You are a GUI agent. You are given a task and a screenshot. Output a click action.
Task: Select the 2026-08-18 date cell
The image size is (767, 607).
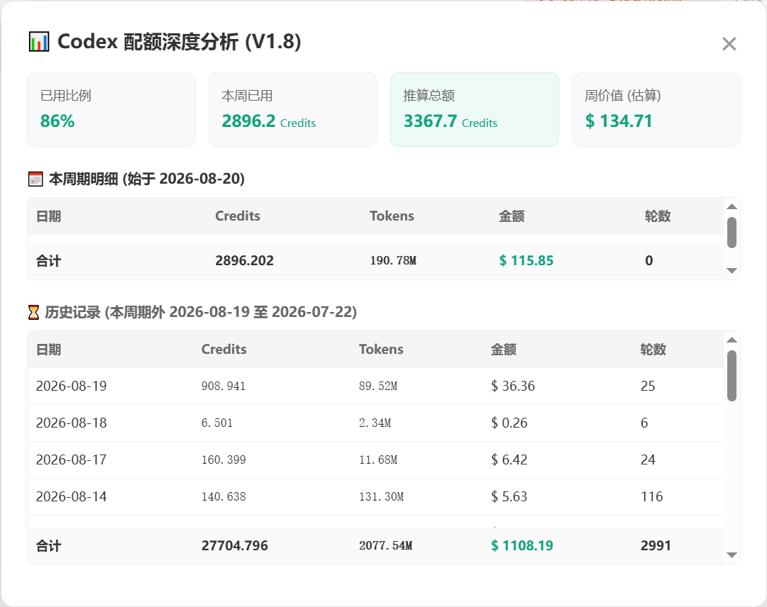72,423
